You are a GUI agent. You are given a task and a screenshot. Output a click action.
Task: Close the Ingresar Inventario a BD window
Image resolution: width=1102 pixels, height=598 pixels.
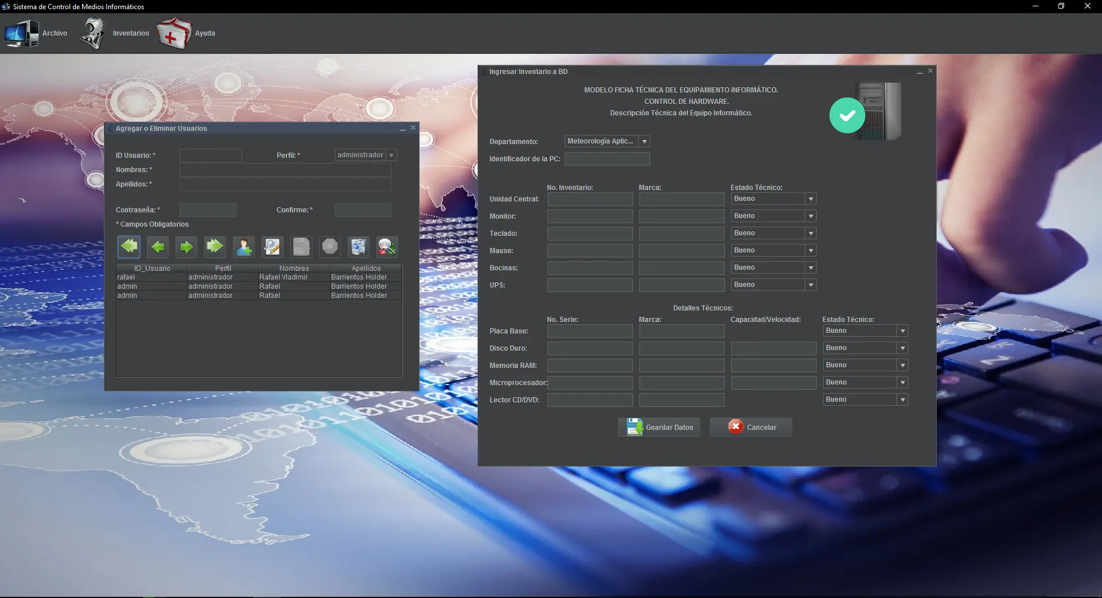[x=930, y=71]
